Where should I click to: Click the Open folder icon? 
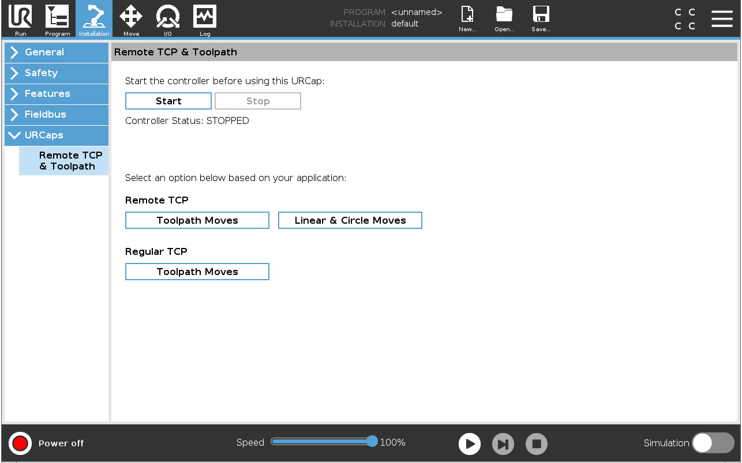504,14
